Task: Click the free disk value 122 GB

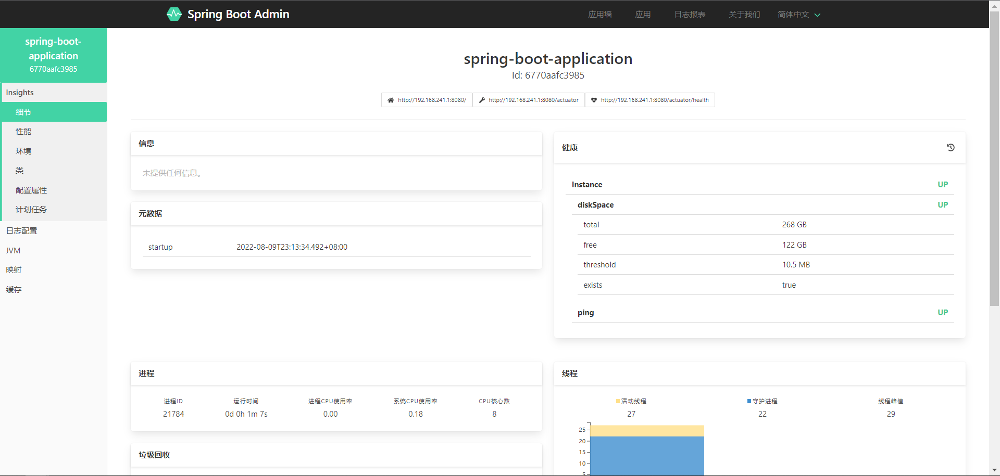Action: point(794,245)
